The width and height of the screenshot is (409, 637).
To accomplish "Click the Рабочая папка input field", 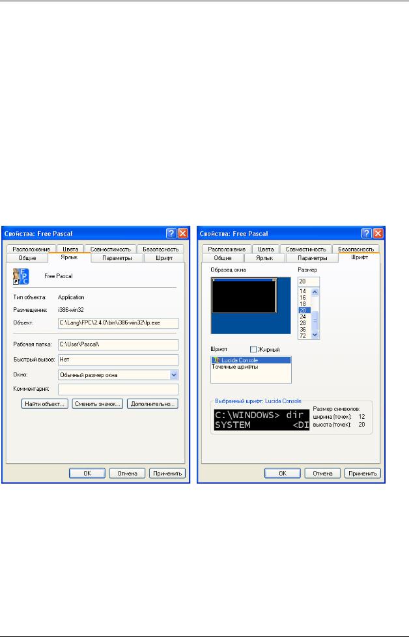I will [118, 345].
